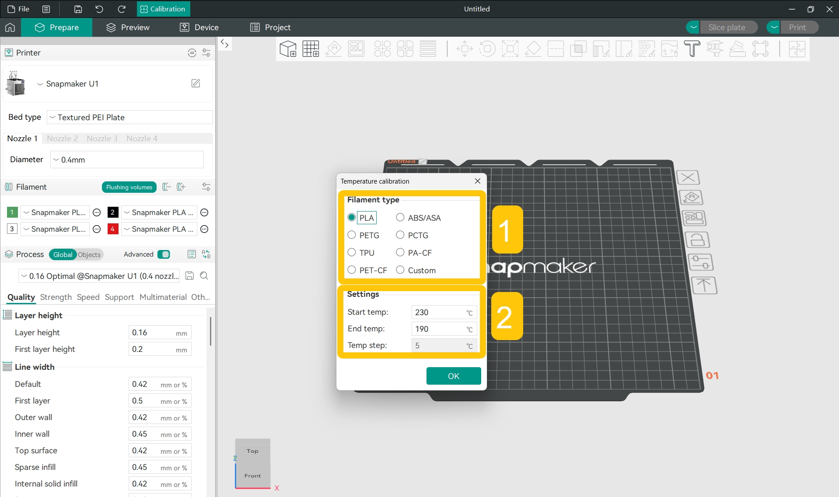Open the sliders icon in Printer header

(x=206, y=53)
